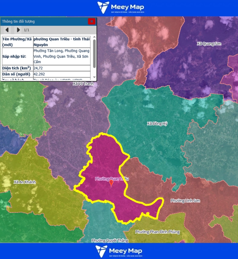
Task: Click the popup scrollbar up arrow
Action: (94, 36)
